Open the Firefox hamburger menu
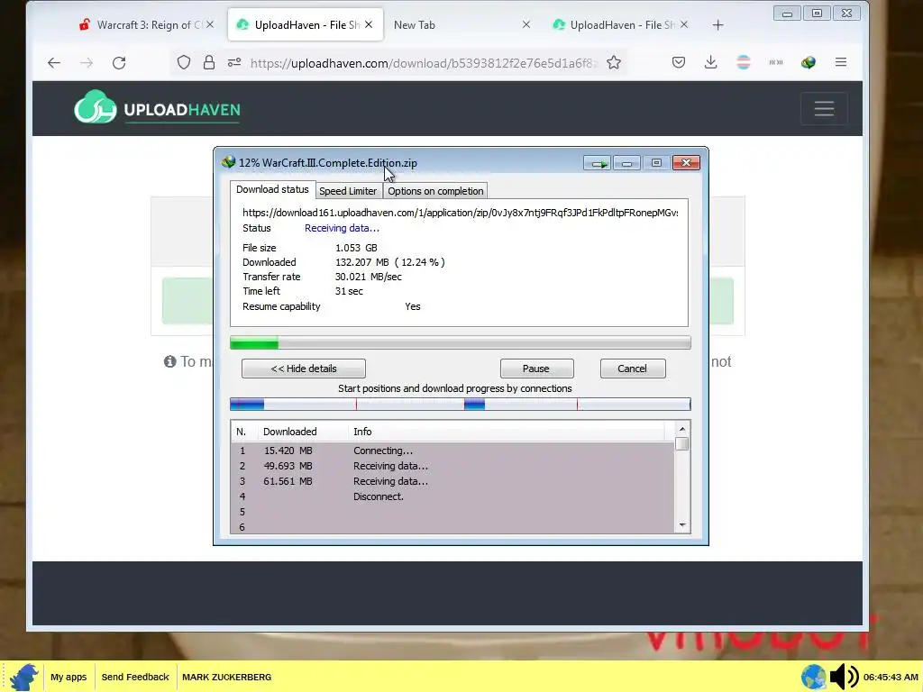The height and width of the screenshot is (692, 923). click(841, 62)
